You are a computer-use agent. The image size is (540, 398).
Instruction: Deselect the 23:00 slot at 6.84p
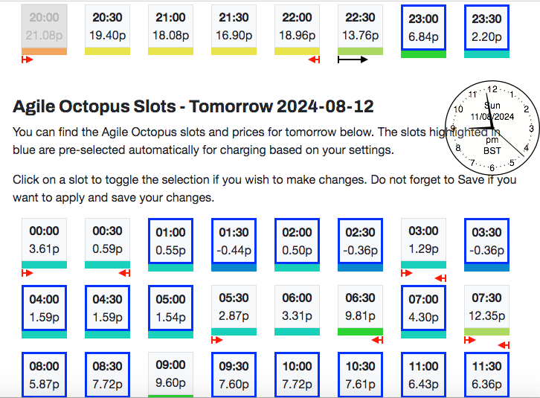pyautogui.click(x=424, y=28)
